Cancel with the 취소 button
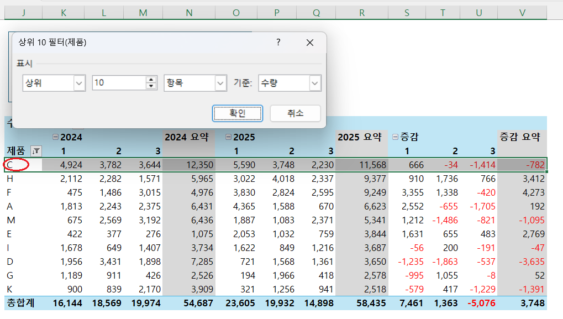 point(295,113)
